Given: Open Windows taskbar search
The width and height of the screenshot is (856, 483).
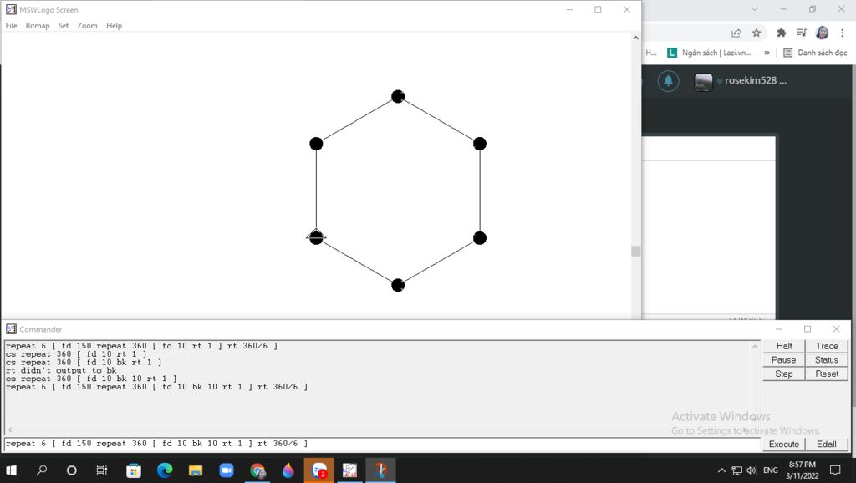Looking at the screenshot, I should coord(42,470).
